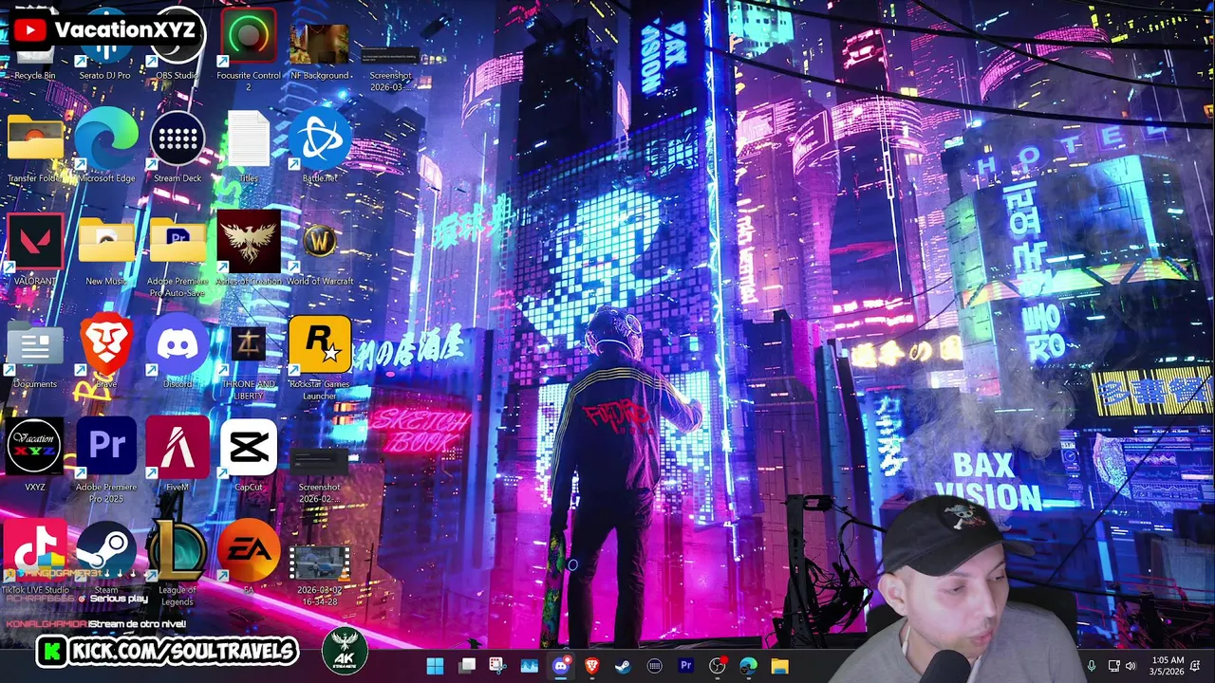Switch to OBS Studio in the taskbar
The image size is (1215, 683).
pyautogui.click(x=717, y=666)
